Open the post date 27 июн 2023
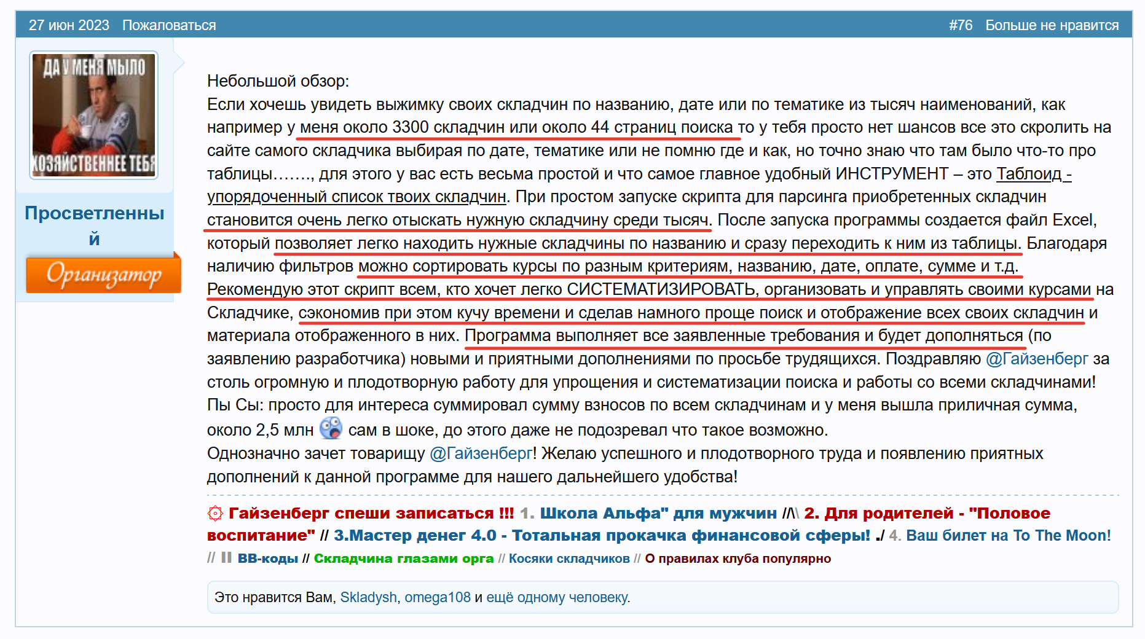 (x=69, y=25)
